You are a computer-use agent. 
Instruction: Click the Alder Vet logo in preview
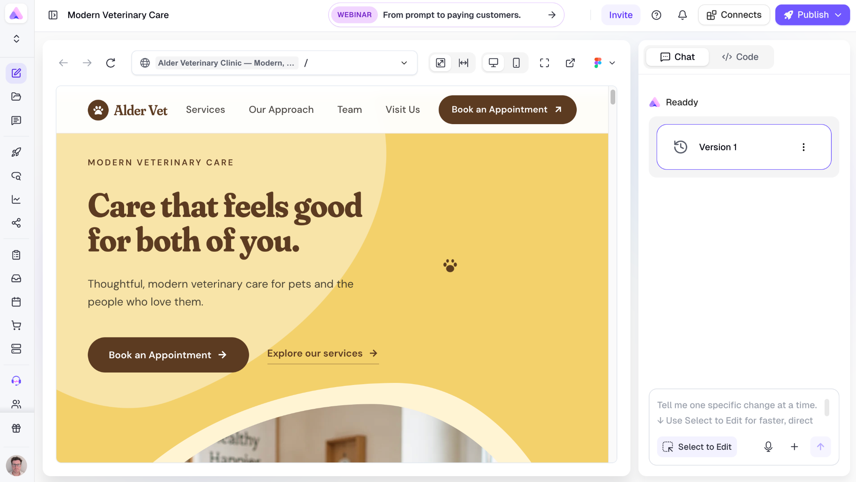[127, 110]
